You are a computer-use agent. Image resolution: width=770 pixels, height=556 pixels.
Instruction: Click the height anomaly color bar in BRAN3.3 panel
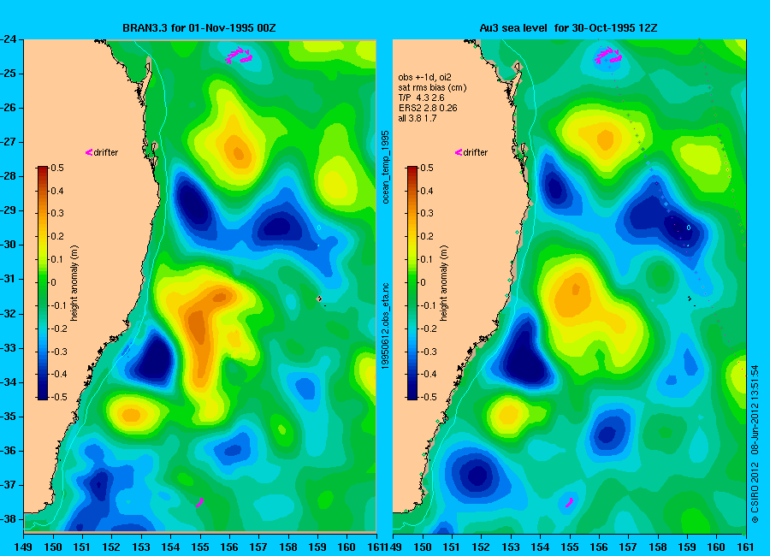coord(43,283)
